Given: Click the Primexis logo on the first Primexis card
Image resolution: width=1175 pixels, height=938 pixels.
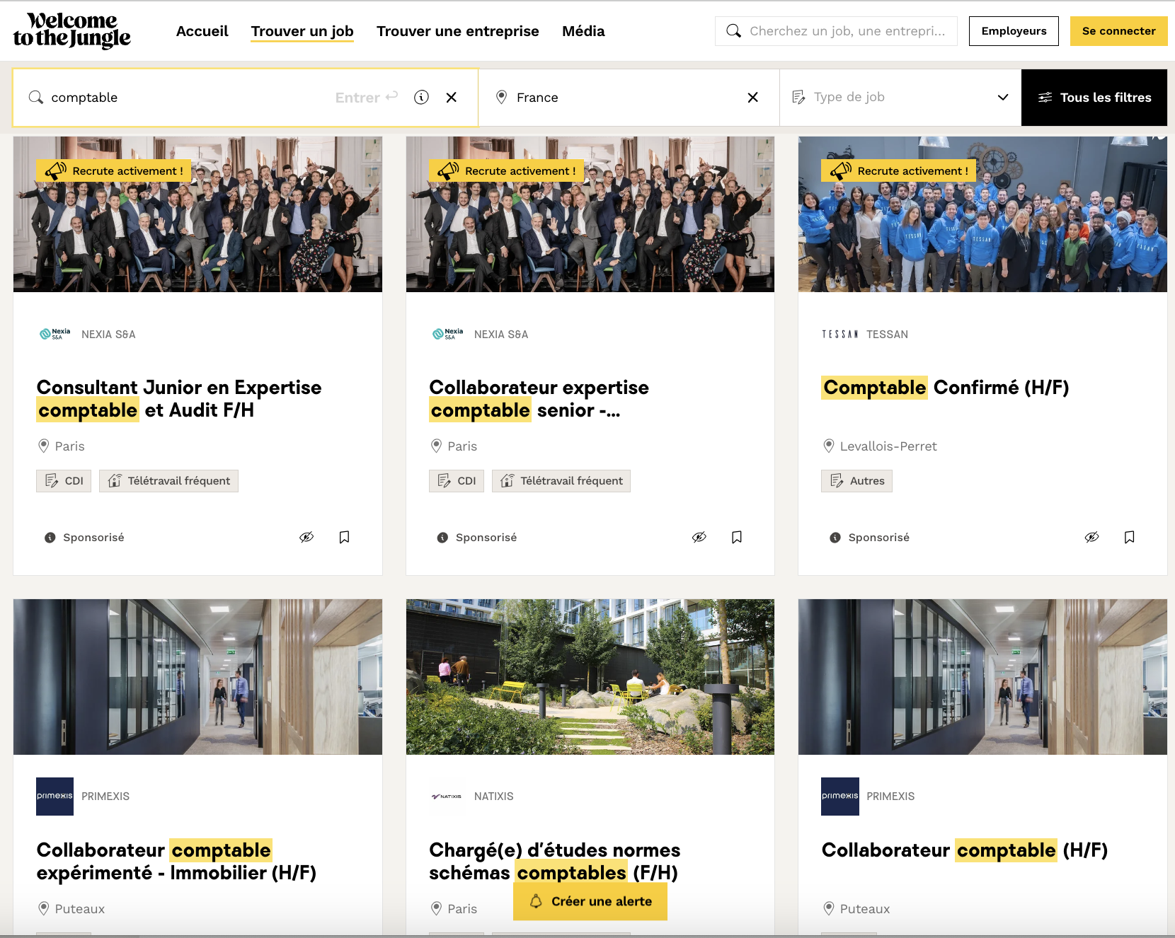Looking at the screenshot, I should pos(55,797).
